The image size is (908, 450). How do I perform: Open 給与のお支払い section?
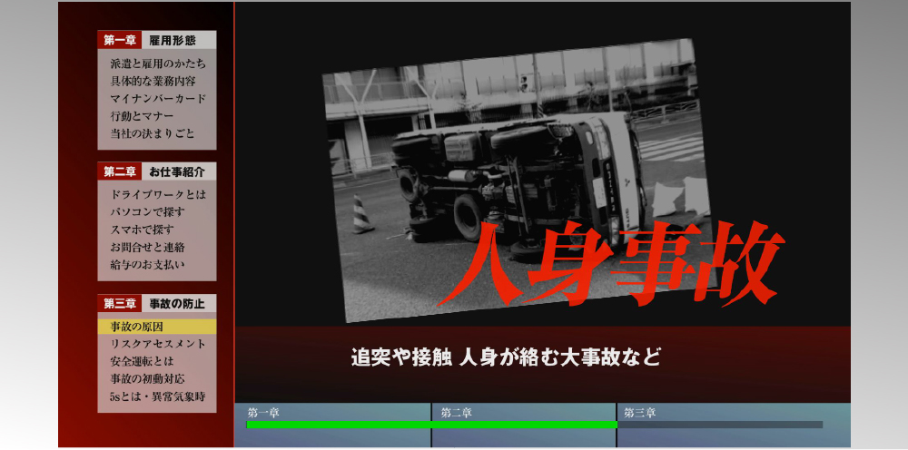[147, 264]
